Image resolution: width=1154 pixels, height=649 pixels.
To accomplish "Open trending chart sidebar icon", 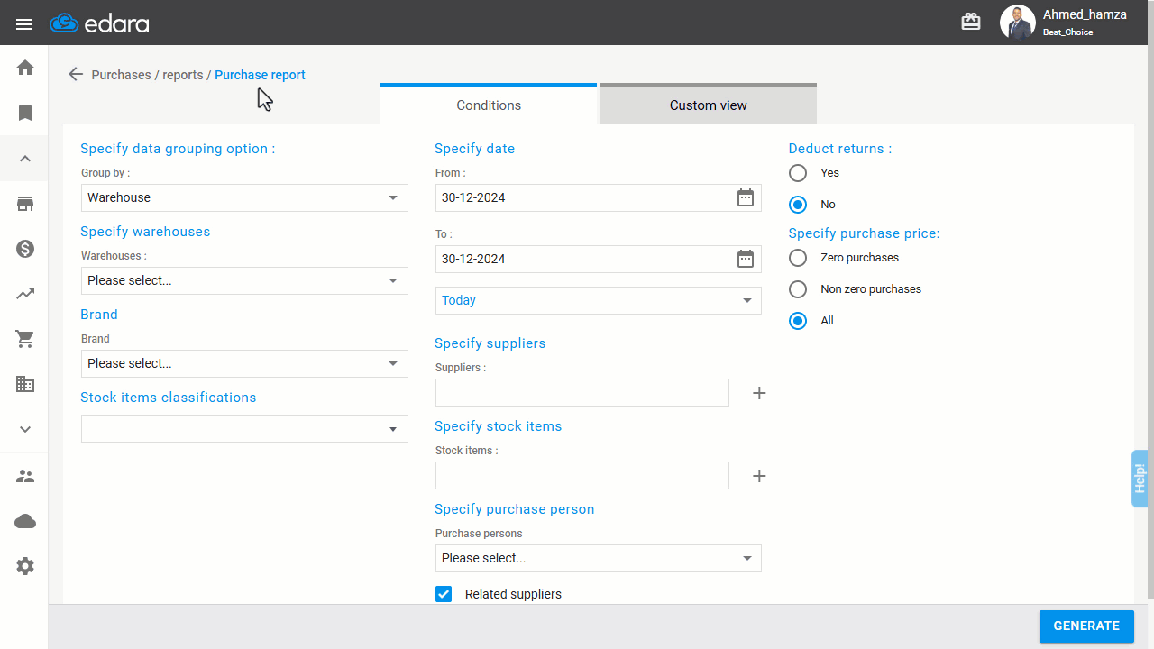I will 25,294.
